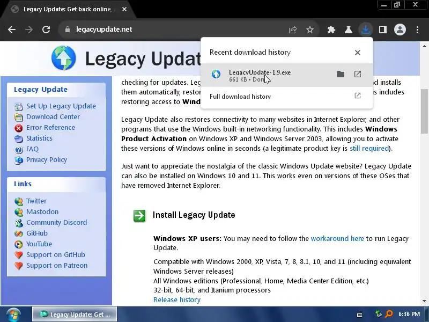Click the page scrollbar up arrow
429x322 pixels.
[x=424, y=46]
